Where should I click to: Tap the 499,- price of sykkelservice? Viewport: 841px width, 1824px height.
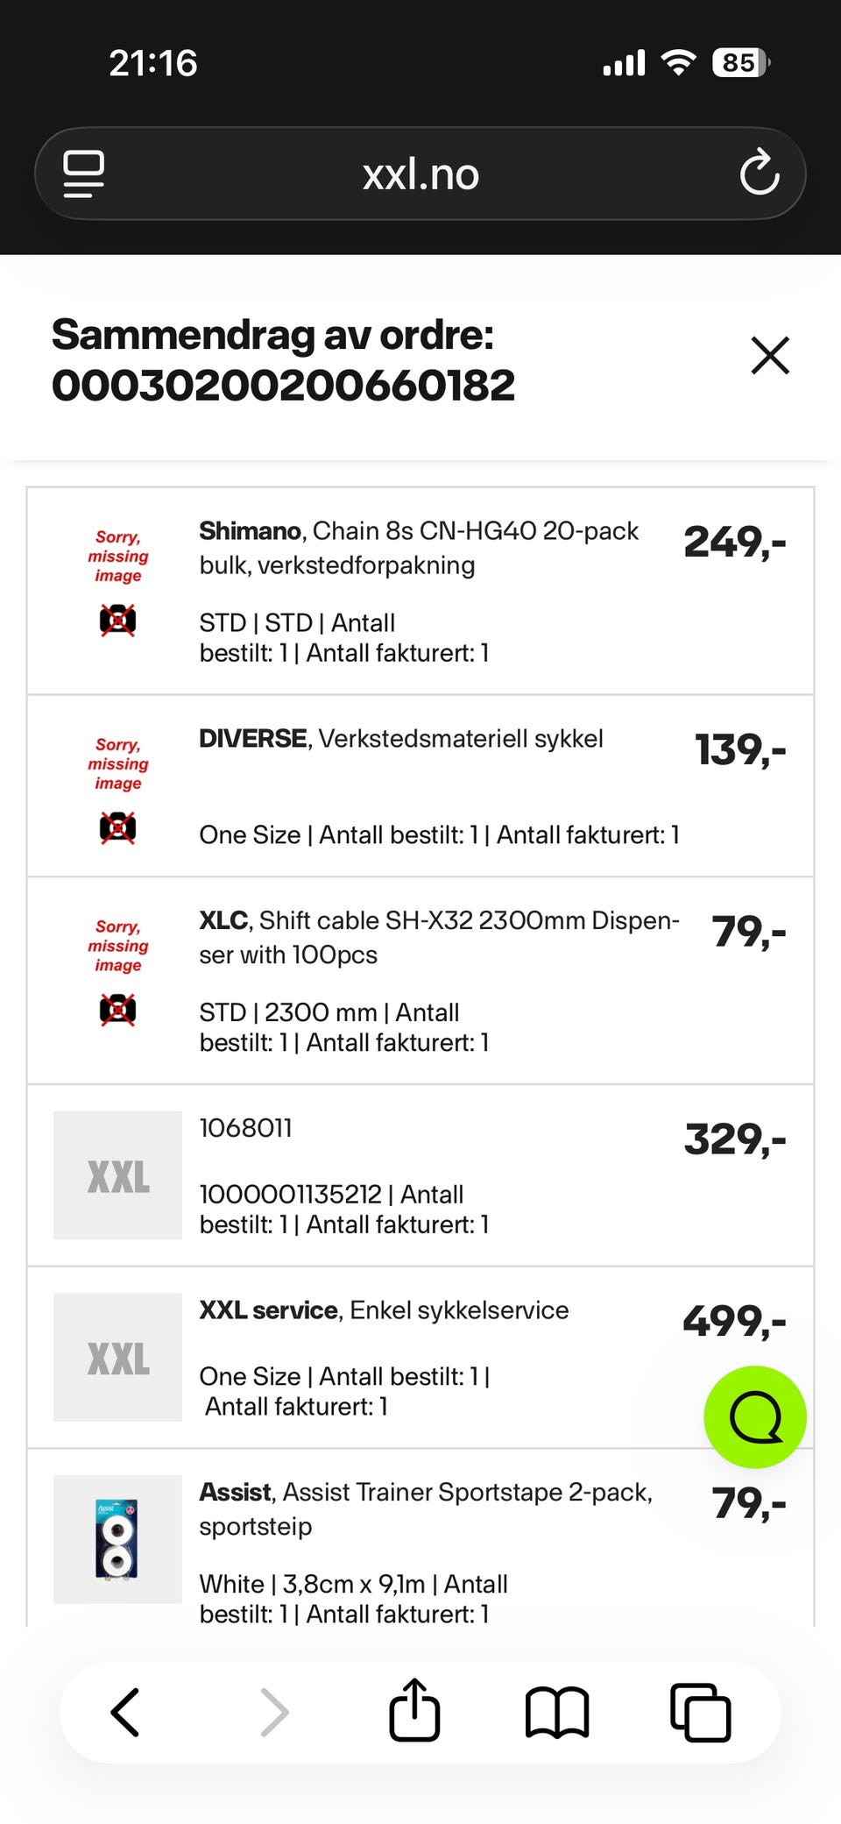pos(734,1321)
